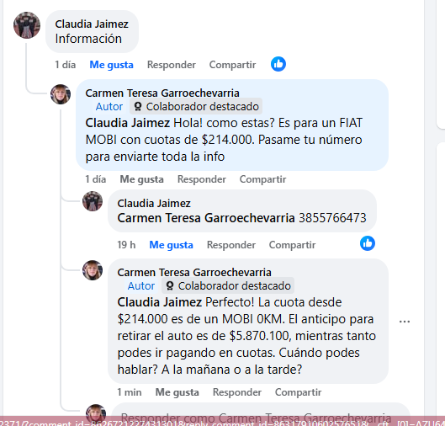Toggle Me gusta on the 3855766473 reply
Viewport: 445px width, 426px height.
coord(171,245)
